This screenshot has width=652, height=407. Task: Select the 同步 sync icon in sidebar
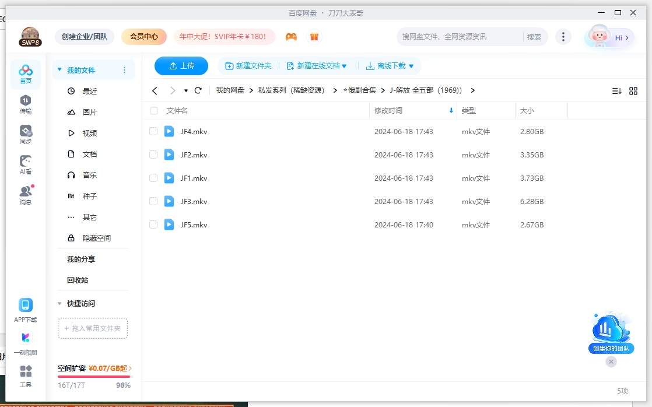pyautogui.click(x=25, y=131)
